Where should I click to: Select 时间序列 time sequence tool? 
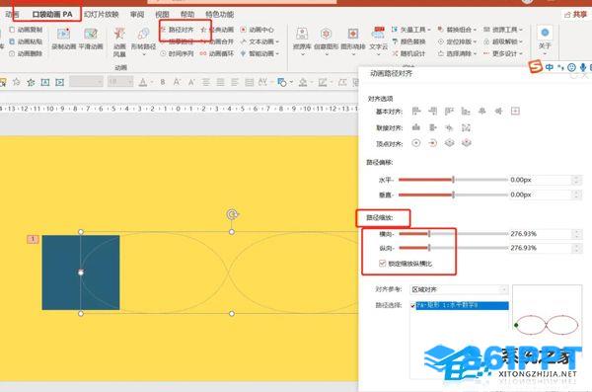click(x=177, y=53)
